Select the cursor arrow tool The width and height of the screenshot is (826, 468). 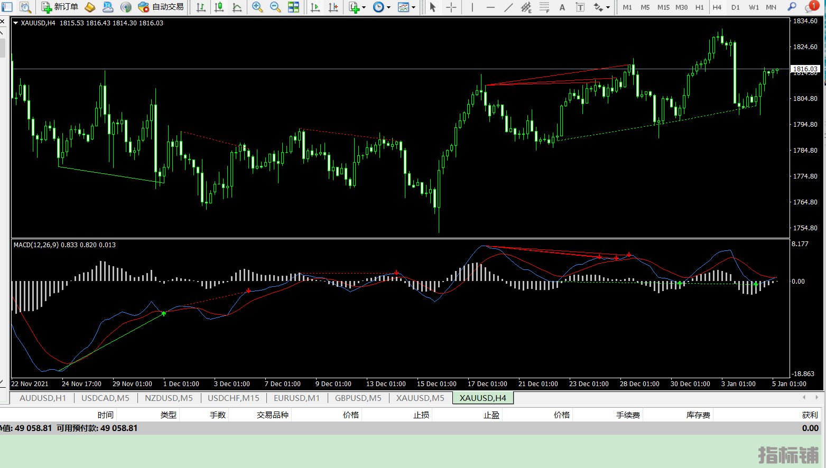click(x=433, y=7)
